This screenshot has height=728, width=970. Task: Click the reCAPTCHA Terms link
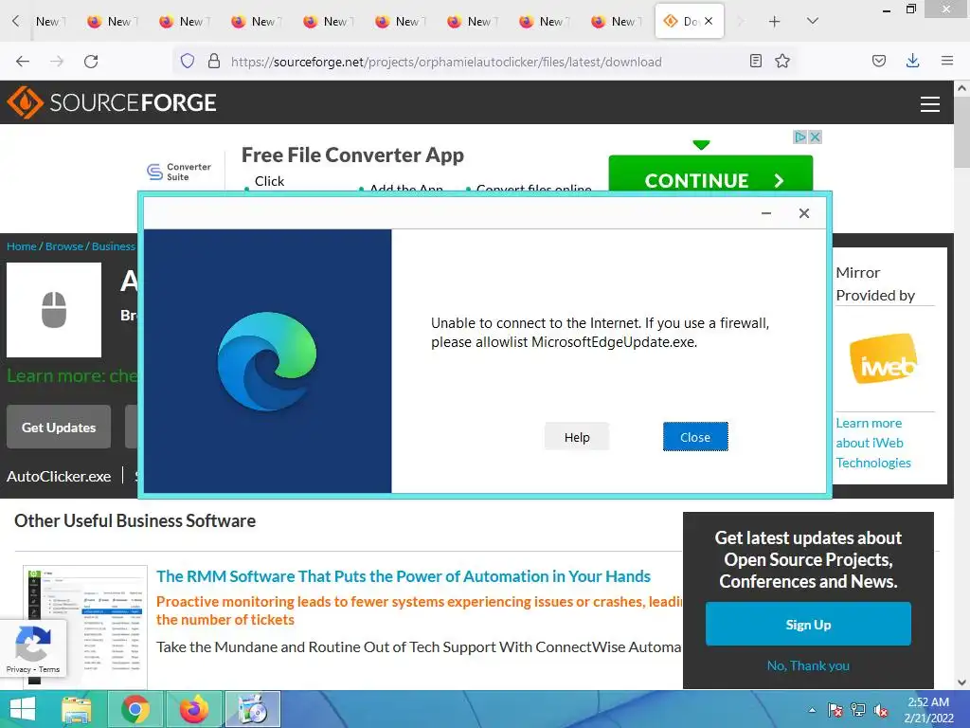point(49,669)
